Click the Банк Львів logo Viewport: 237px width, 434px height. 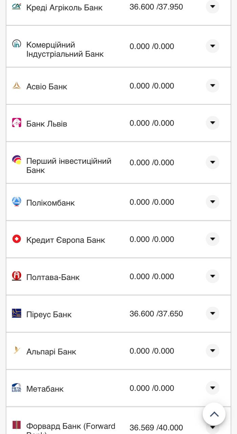click(17, 123)
